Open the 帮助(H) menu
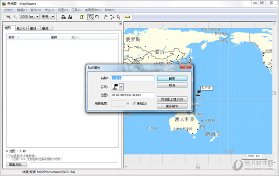Viewport: 279px width, 176px height. click(x=110, y=10)
